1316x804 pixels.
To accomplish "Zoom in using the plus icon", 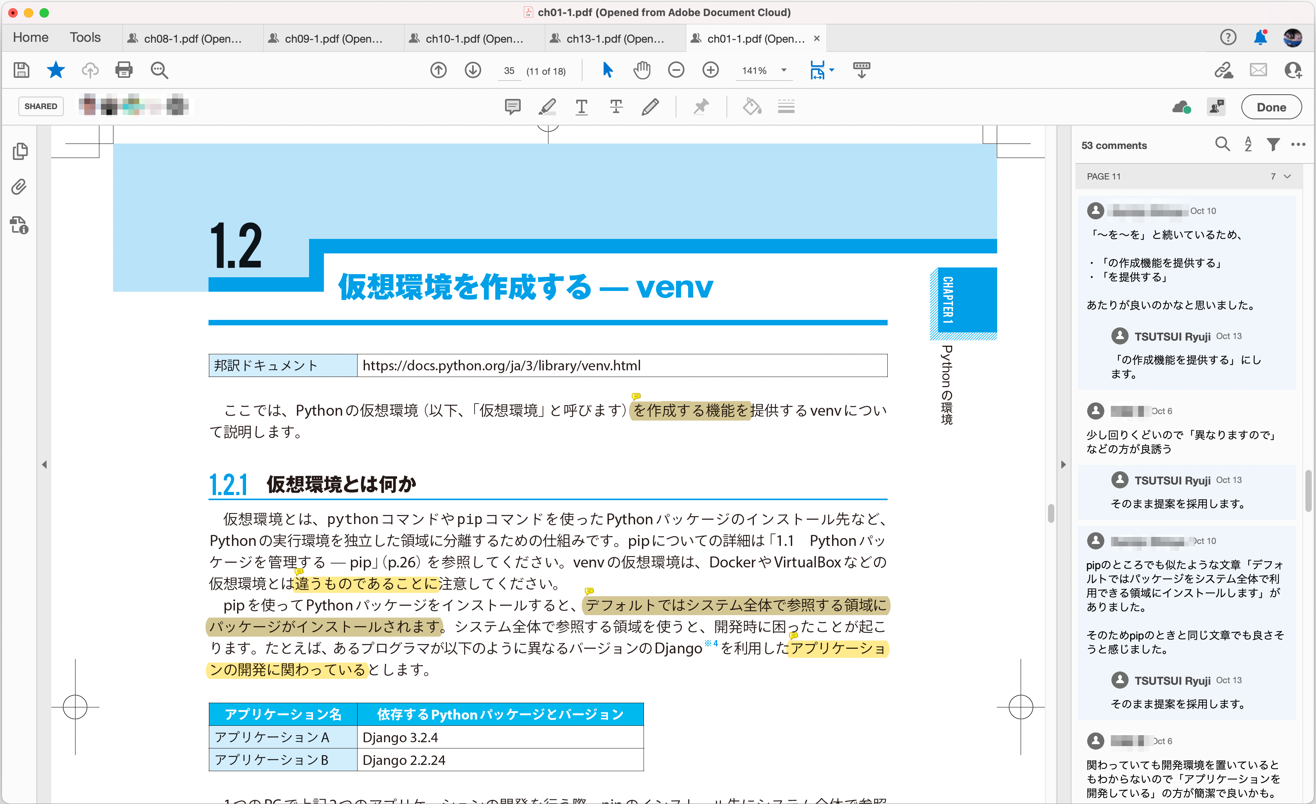I will click(x=710, y=70).
